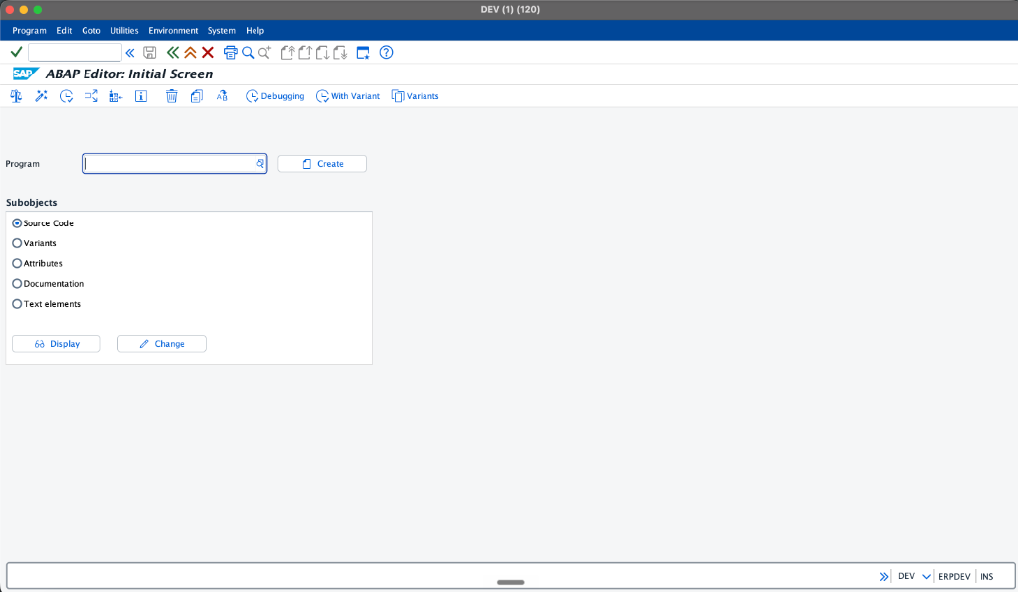The height and width of the screenshot is (592, 1018).
Task: Click the SAP logo
Action: pos(25,74)
